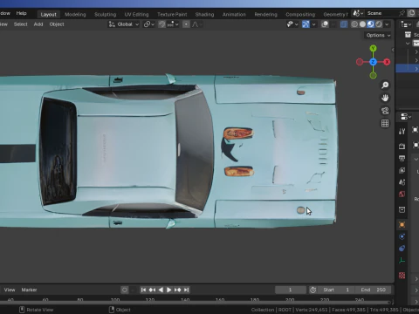Open proportional editing falloff dropdown
419x314 pixels.
[x=196, y=24]
